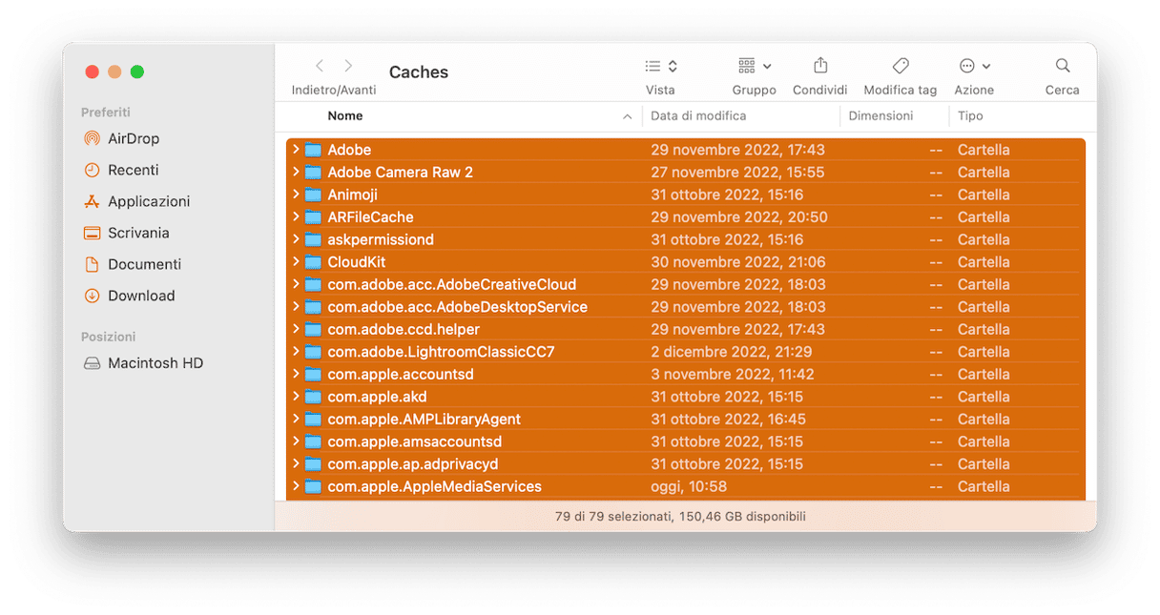
Task: Open Applicazioni in the sidebar
Action: pos(136,201)
